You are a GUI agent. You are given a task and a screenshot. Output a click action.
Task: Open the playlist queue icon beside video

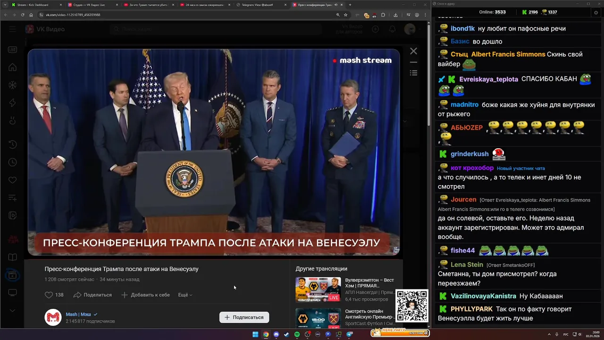413,73
